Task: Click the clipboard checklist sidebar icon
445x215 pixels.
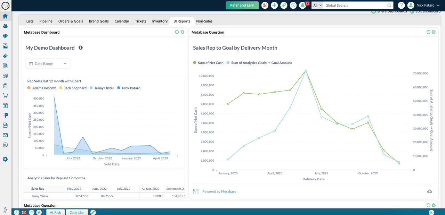Action: point(5,85)
